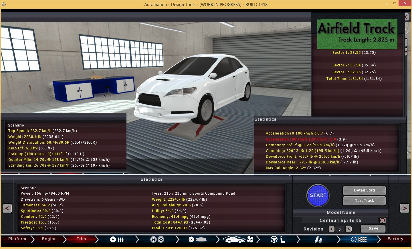The image size is (412, 249).
Task: Go to the Factory tab
Action: point(395,239)
